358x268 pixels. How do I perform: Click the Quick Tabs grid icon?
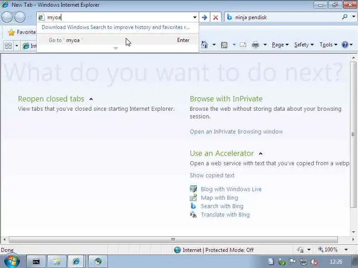pyautogui.click(x=8, y=46)
